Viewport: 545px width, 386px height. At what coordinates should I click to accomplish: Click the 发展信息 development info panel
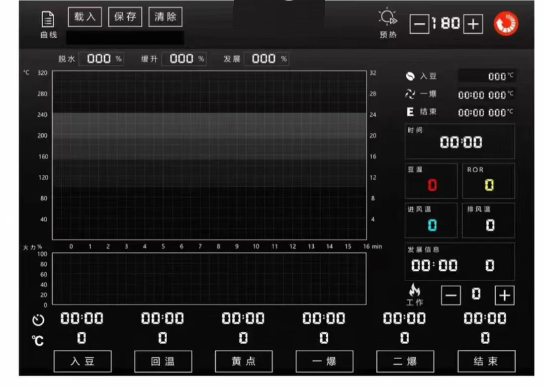(x=460, y=261)
